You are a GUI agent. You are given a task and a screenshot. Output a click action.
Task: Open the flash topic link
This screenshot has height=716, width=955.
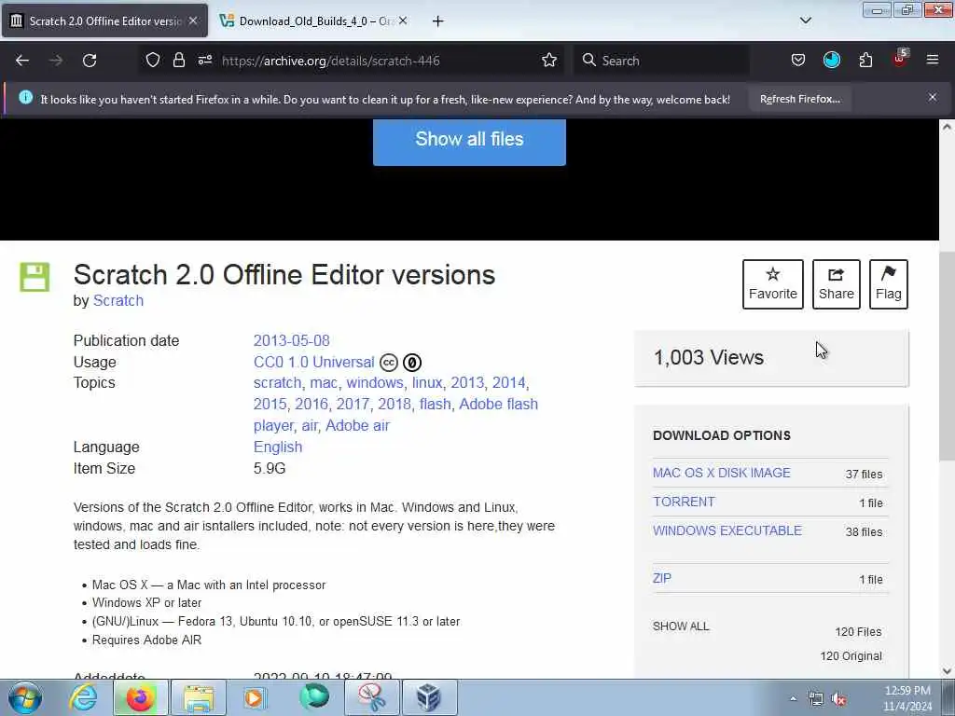[x=435, y=405]
